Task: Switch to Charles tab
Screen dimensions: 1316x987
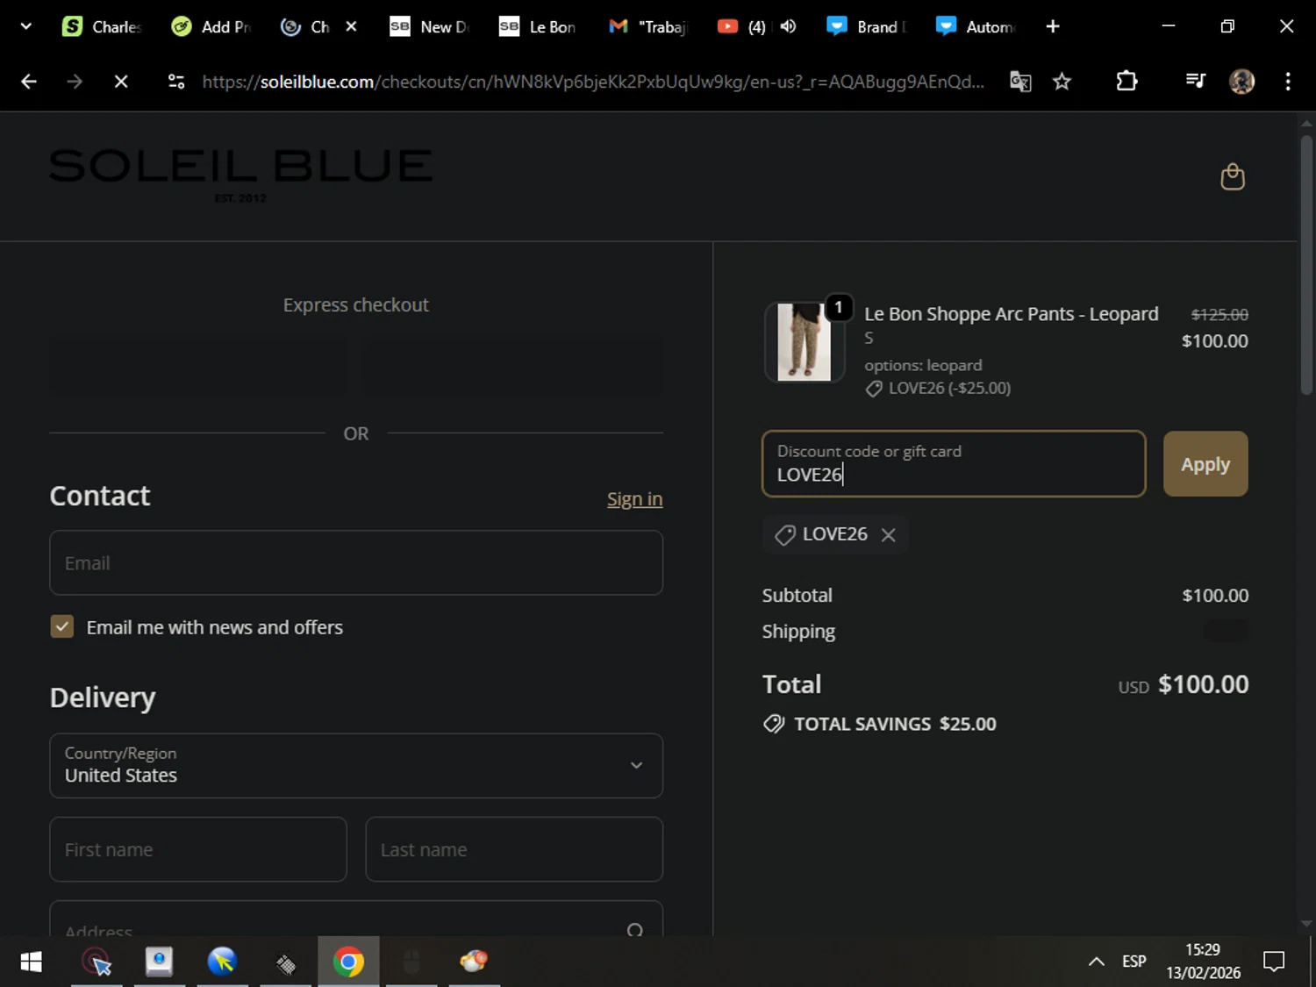Action: pyautogui.click(x=102, y=26)
